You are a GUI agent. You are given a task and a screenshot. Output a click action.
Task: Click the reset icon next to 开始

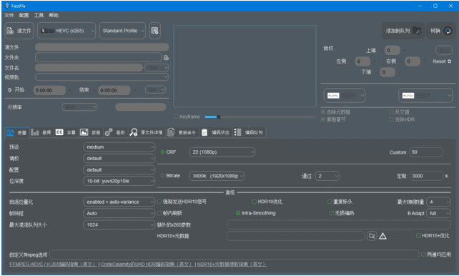coord(9,90)
